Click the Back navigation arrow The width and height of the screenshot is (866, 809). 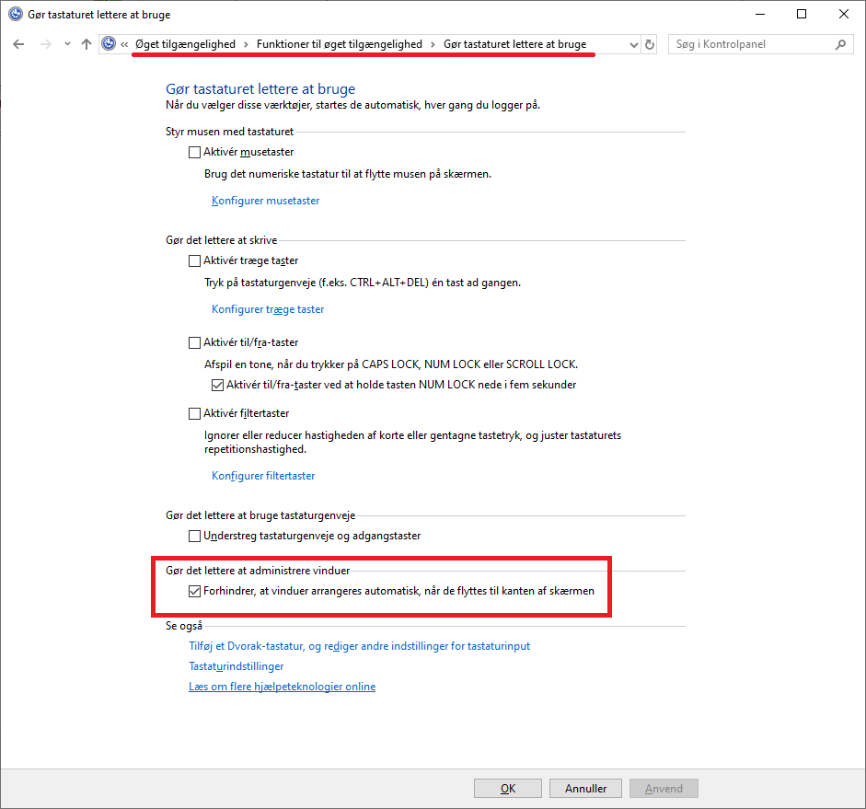point(18,44)
